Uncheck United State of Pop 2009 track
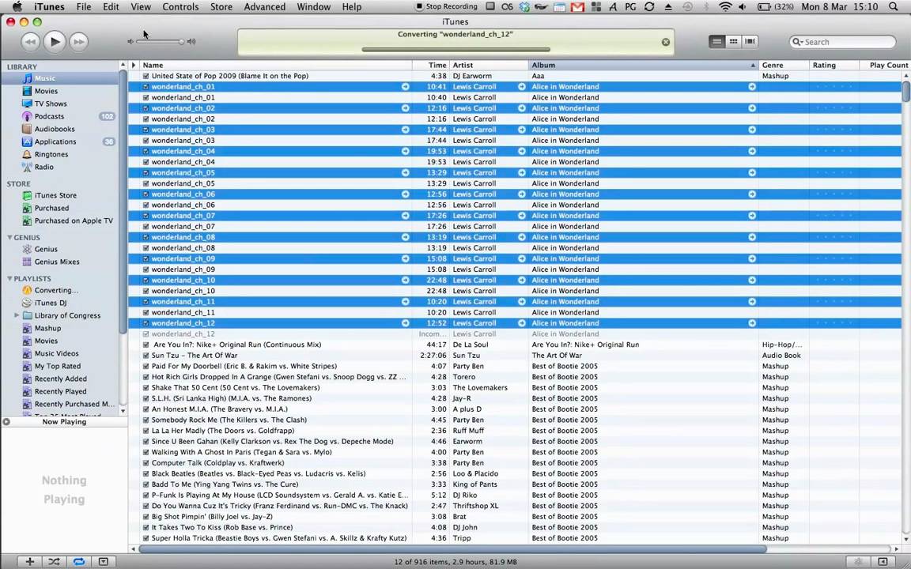 [x=146, y=76]
